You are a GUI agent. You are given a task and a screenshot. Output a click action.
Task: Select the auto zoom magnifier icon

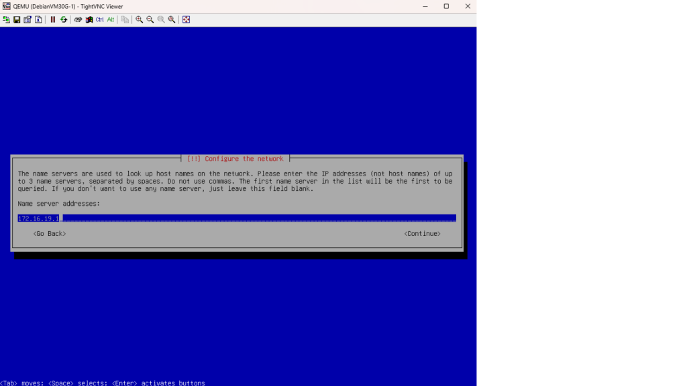point(172,19)
